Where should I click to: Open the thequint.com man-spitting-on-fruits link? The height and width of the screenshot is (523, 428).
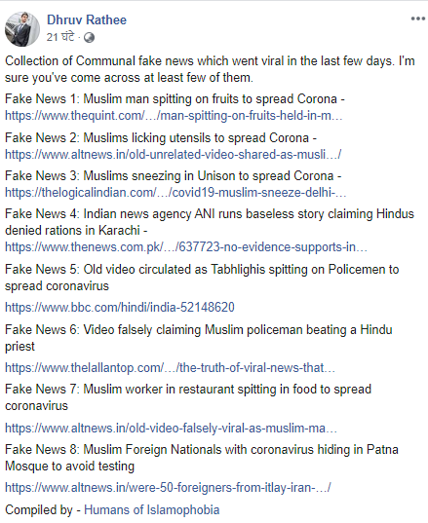(174, 116)
